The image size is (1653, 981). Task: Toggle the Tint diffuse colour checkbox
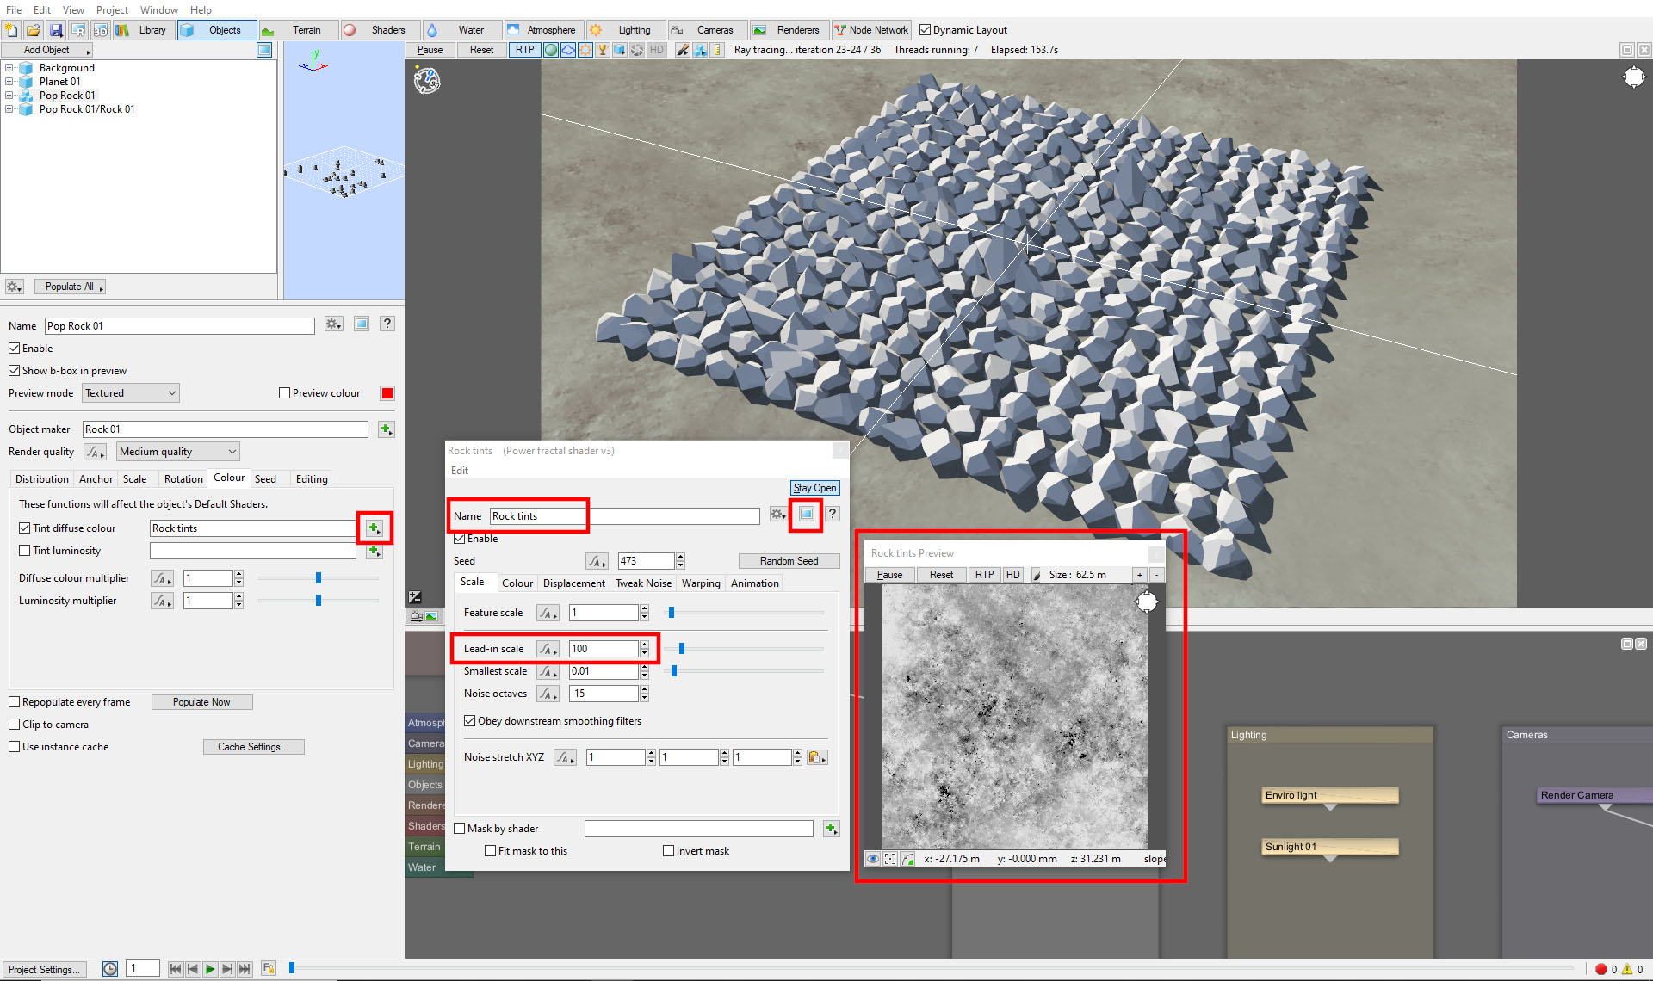click(x=25, y=528)
